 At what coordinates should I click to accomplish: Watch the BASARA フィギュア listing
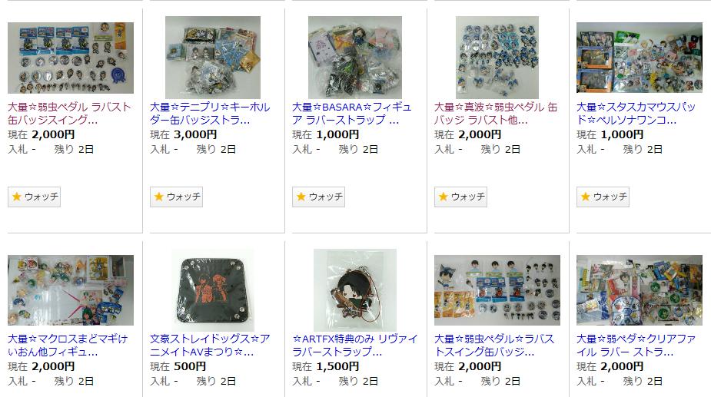(x=318, y=197)
